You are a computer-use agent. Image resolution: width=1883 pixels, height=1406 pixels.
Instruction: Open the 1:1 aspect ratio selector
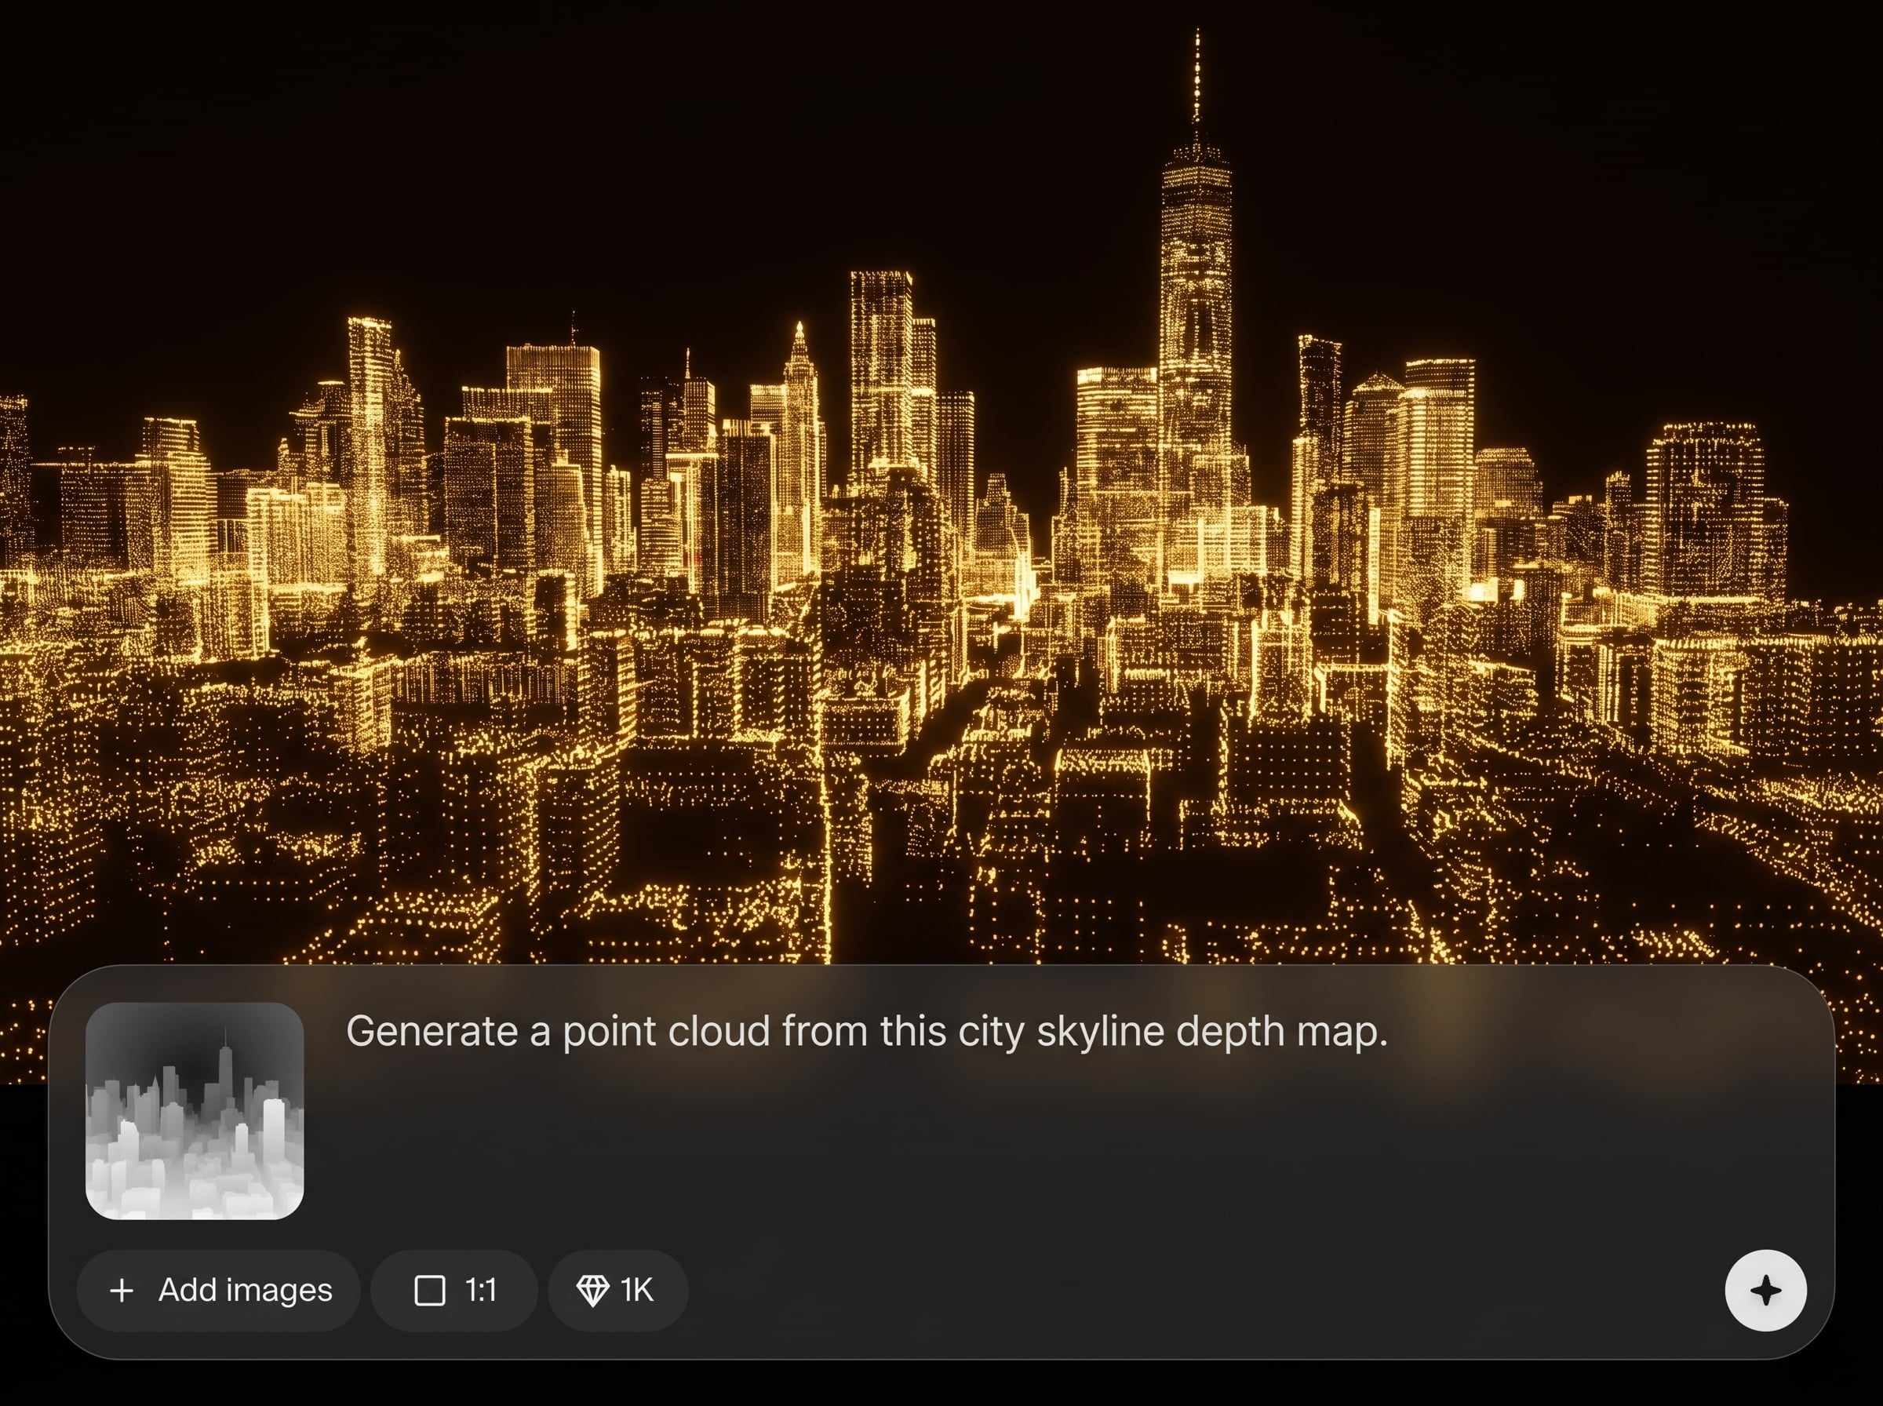pyautogui.click(x=453, y=1290)
